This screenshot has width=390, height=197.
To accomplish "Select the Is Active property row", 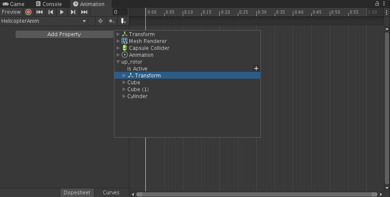I will click(187, 69).
